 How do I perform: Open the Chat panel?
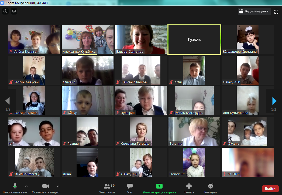(130, 189)
